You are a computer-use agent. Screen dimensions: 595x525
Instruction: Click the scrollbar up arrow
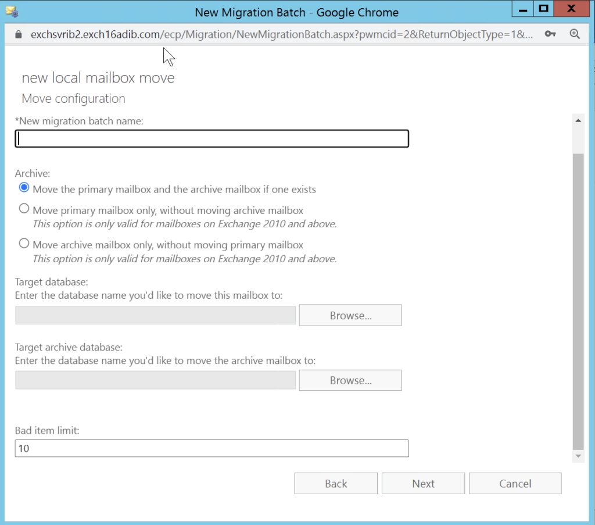(x=578, y=120)
